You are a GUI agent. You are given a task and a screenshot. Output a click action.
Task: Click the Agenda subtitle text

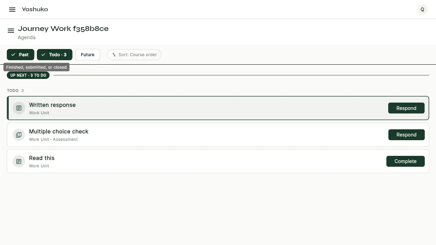coord(27,37)
